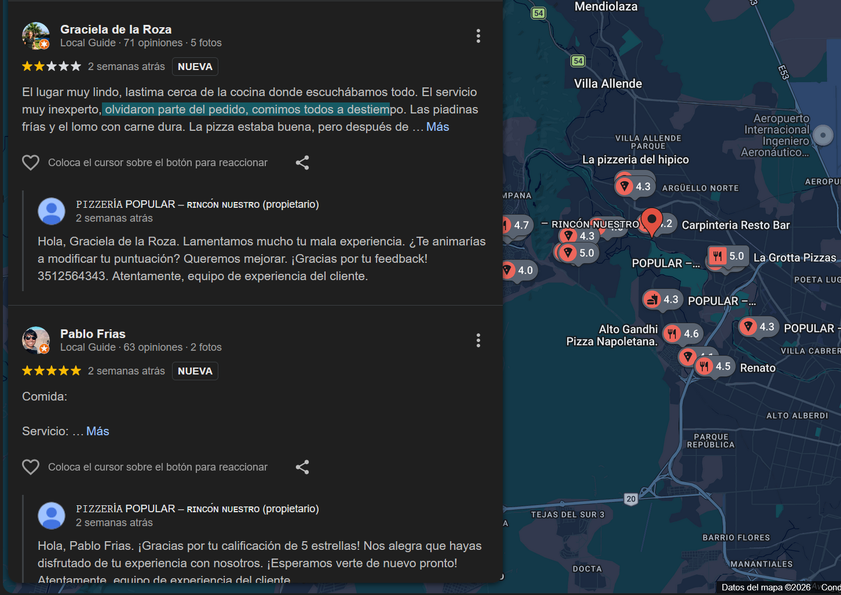Click the 4.6 fork pin near Pizza Napoletana
Image resolution: width=841 pixels, height=595 pixels.
coord(683,333)
